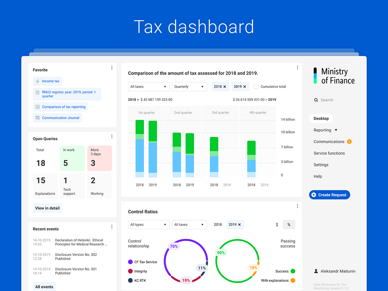Open the All taxes dropdown in the comparison chart
Viewport: 388px width, 291px height.
[149, 87]
